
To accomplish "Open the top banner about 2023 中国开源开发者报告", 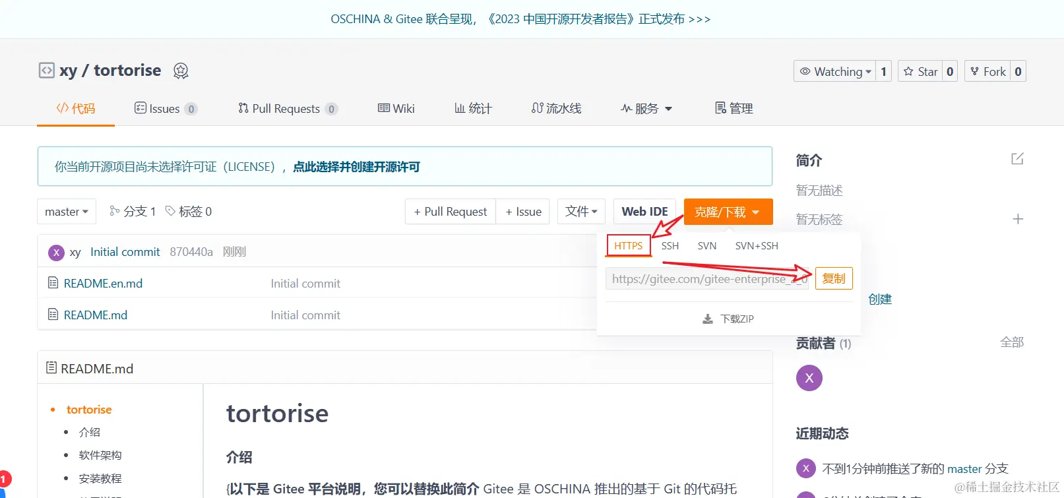I will coord(521,19).
